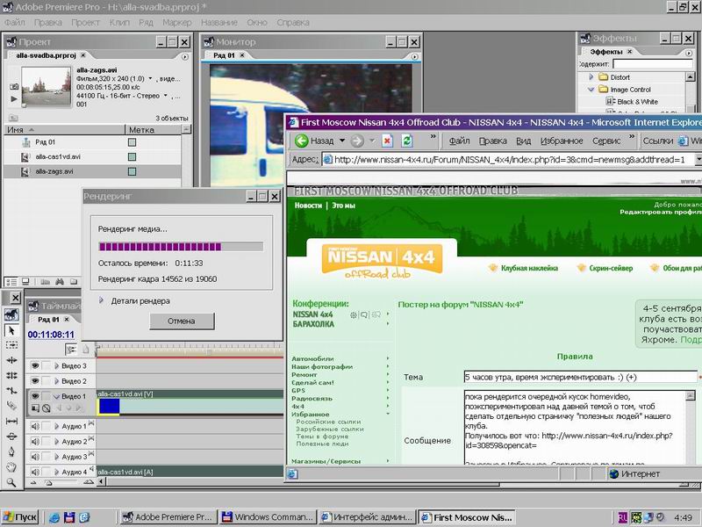Expand Детали рендера in the render dialog
This screenshot has height=527, width=702.
tap(101, 300)
